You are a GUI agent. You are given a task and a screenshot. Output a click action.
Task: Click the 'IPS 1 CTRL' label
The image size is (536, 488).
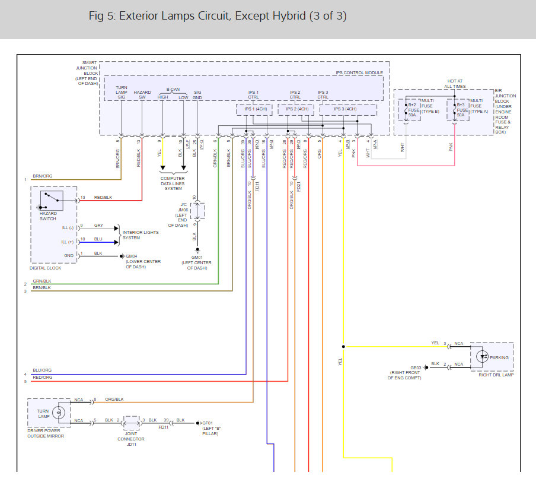click(253, 95)
